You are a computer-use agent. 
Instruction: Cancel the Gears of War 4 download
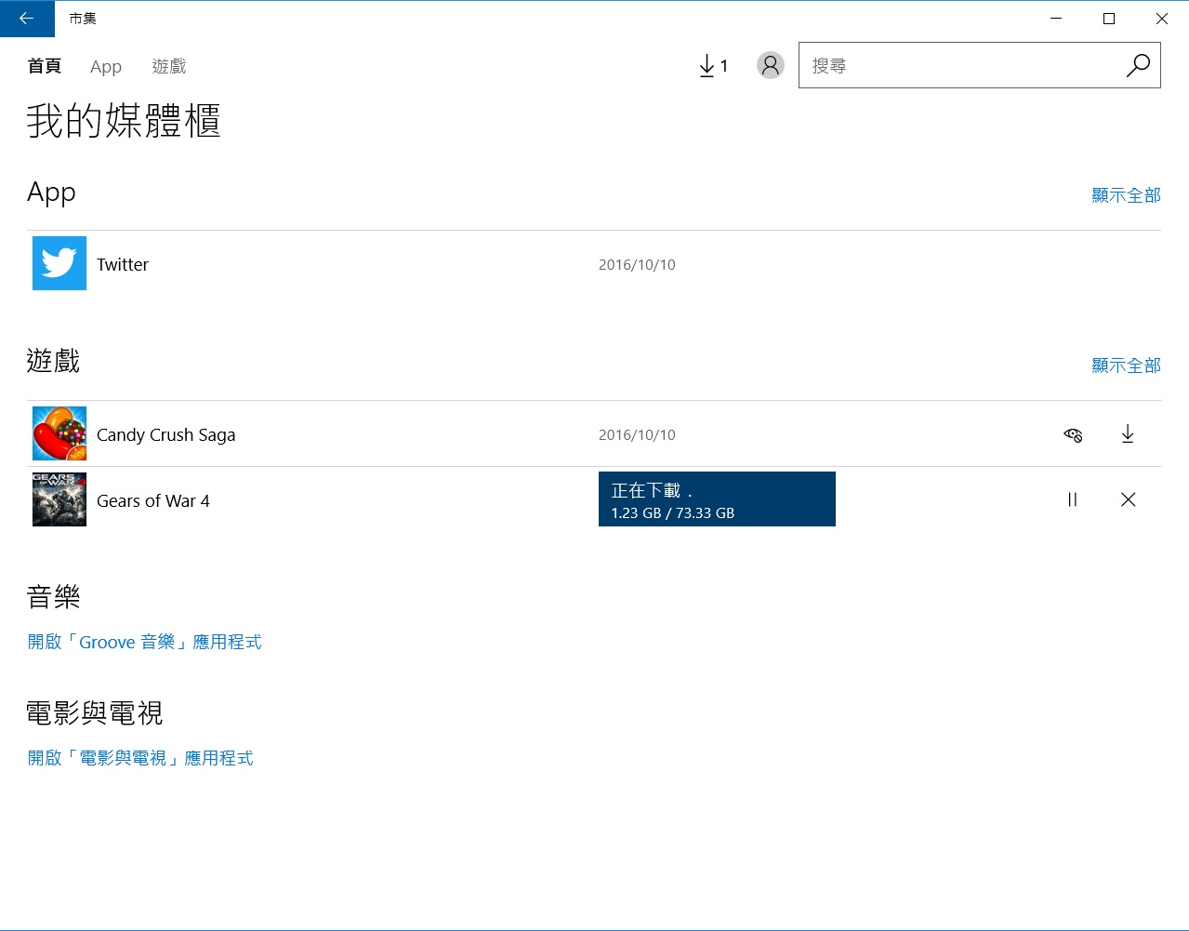(x=1128, y=499)
